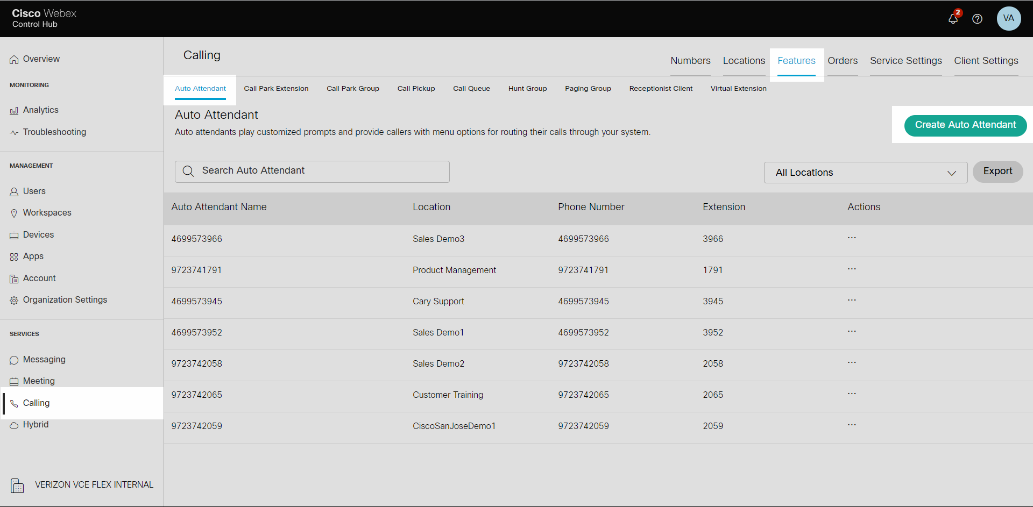Switch to the Call Queue tab

point(471,89)
